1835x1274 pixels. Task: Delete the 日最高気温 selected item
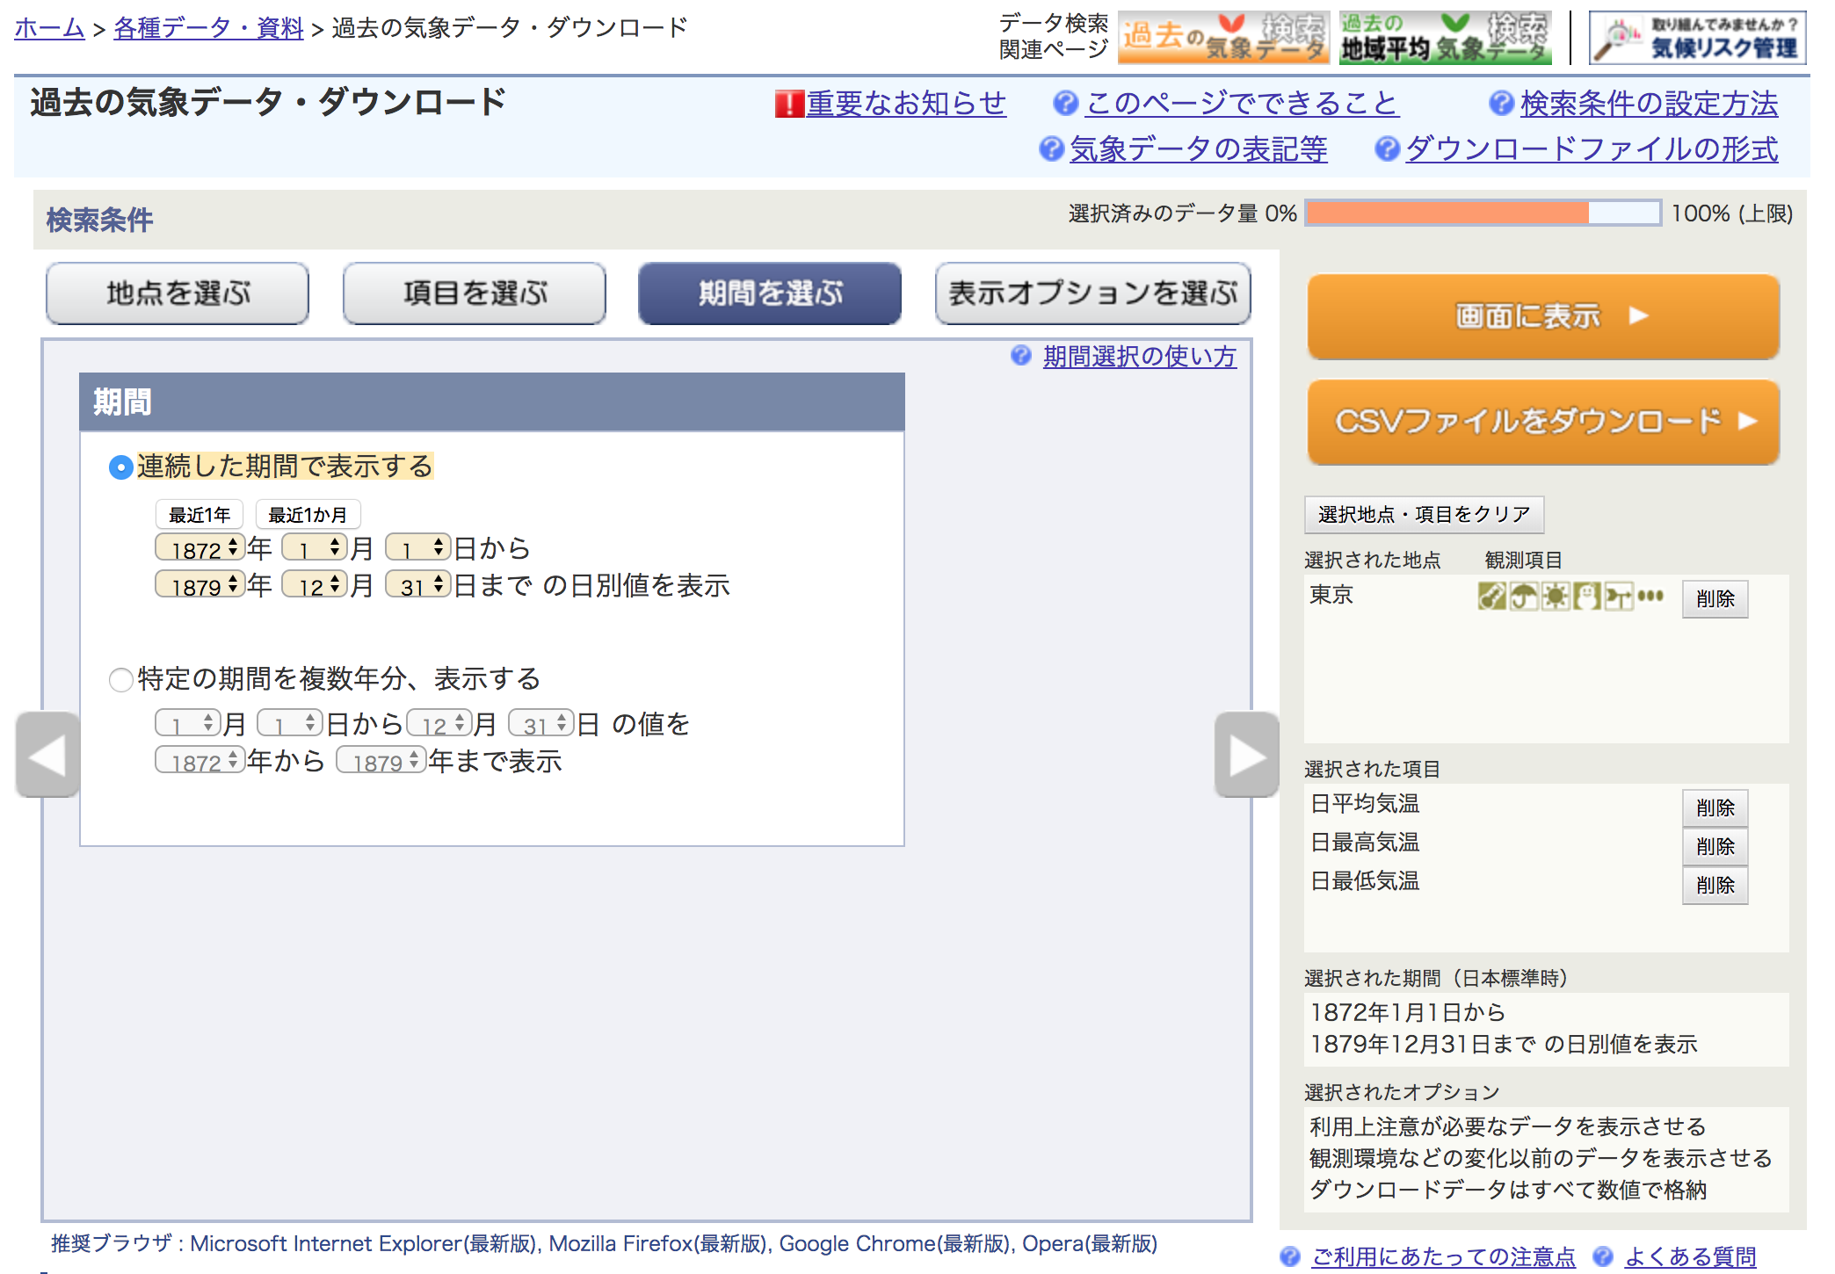(x=1715, y=846)
